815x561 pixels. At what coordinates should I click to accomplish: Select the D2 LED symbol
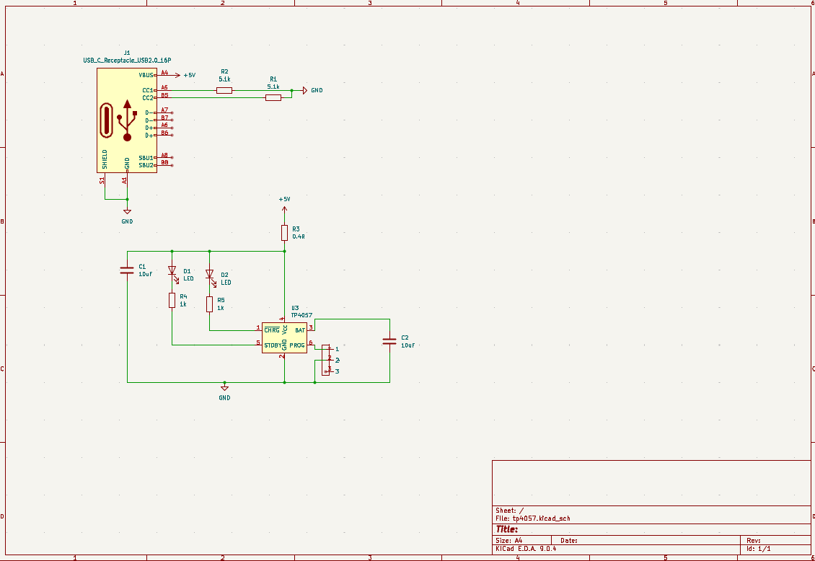pos(209,274)
